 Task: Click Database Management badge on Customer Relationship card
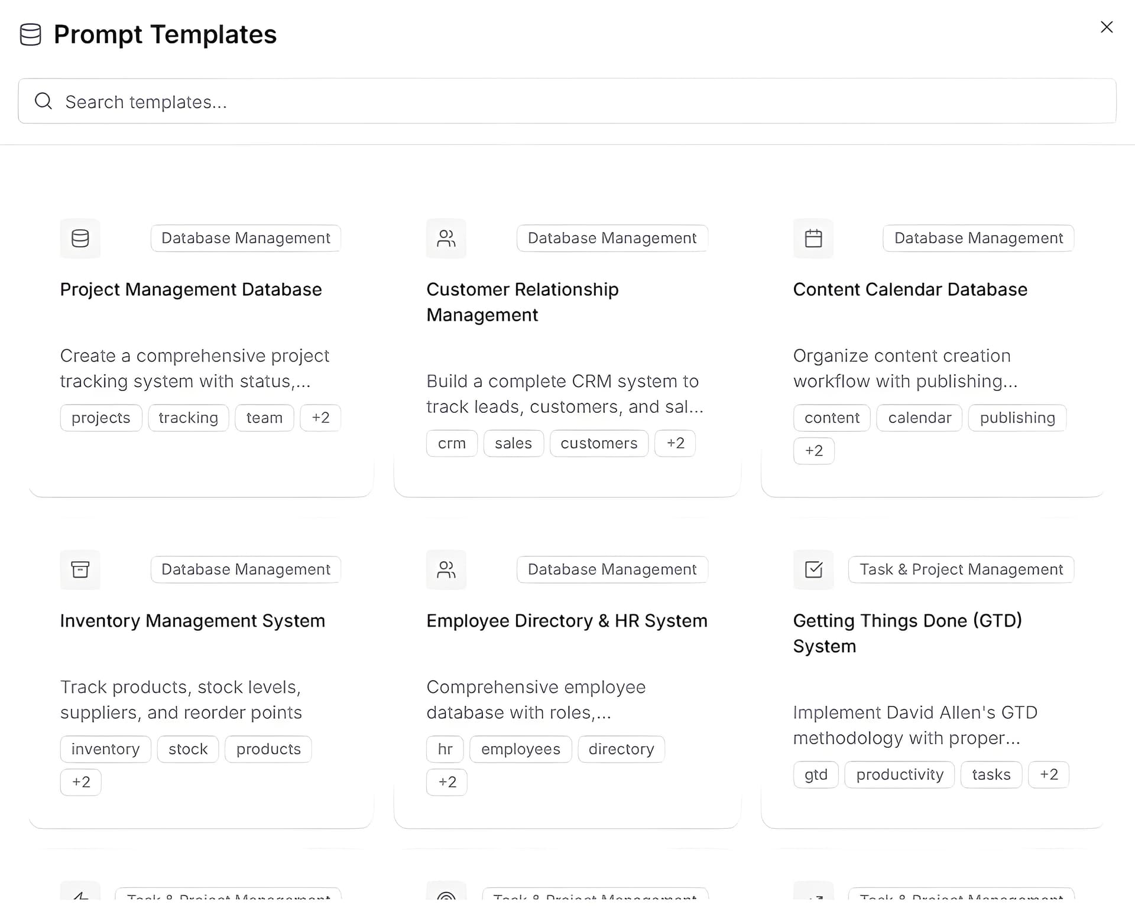[x=612, y=238]
